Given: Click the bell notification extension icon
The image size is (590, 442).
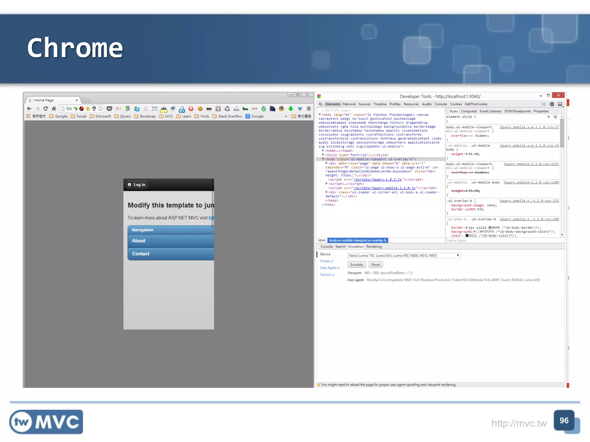Looking at the screenshot, I should [145, 108].
